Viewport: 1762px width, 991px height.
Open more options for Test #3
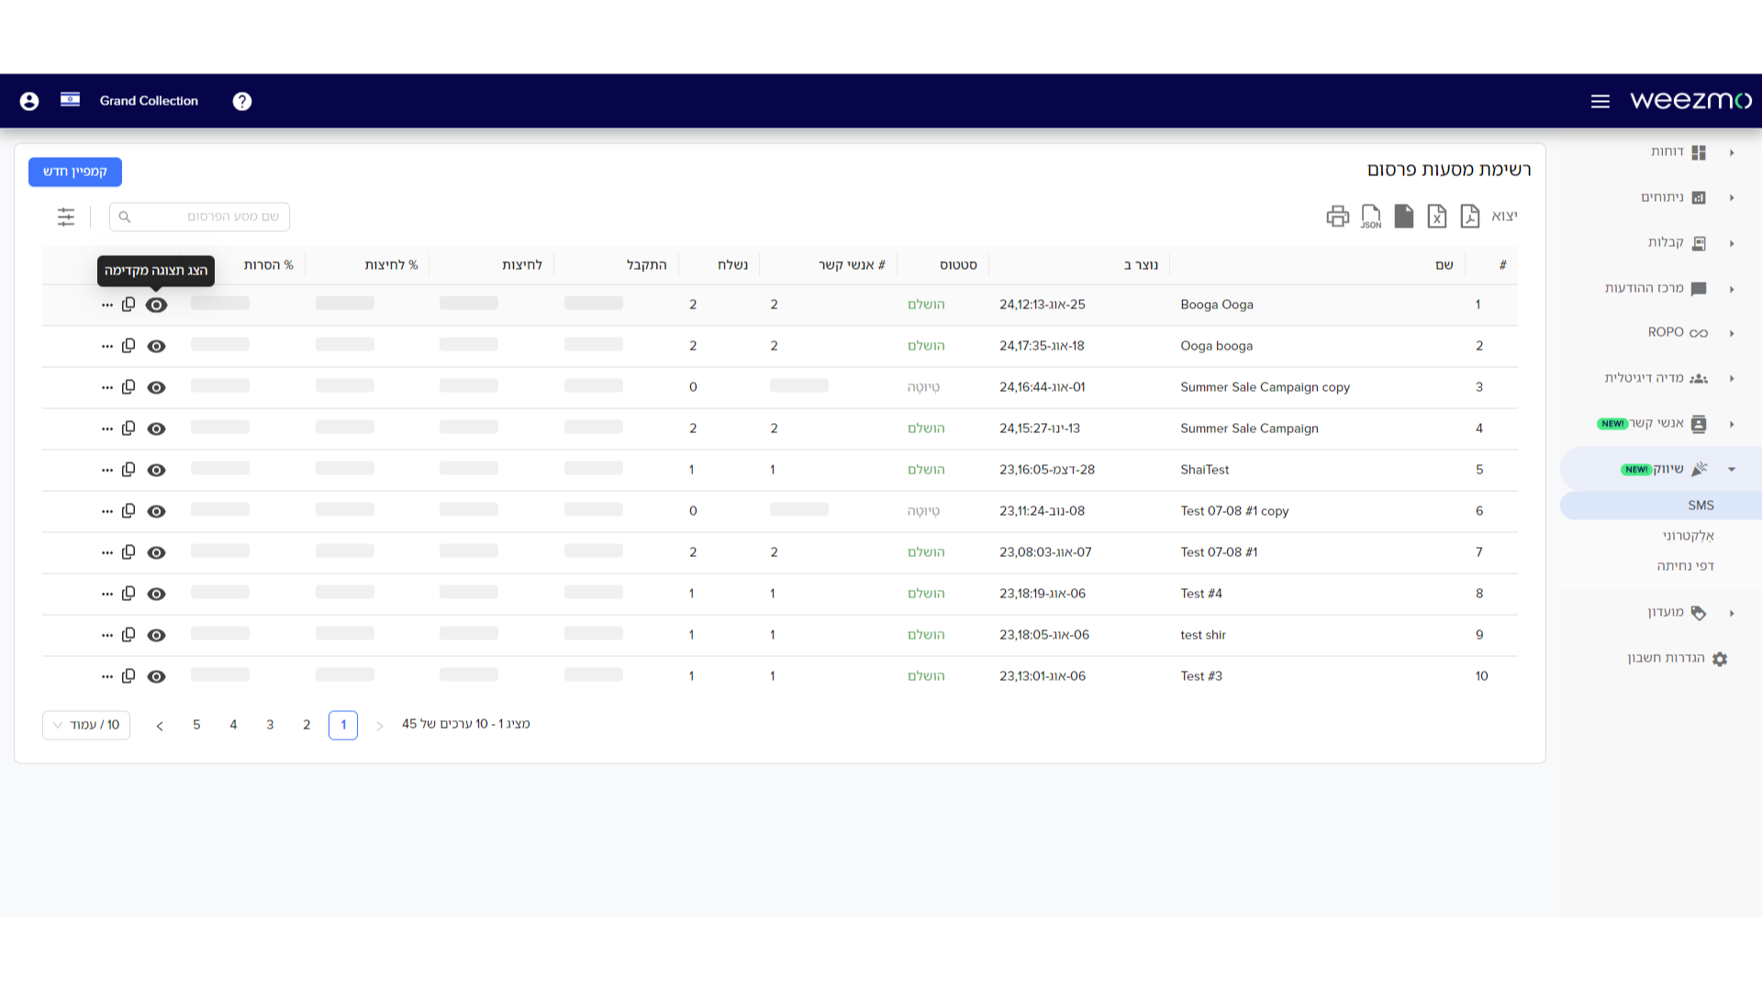107,676
